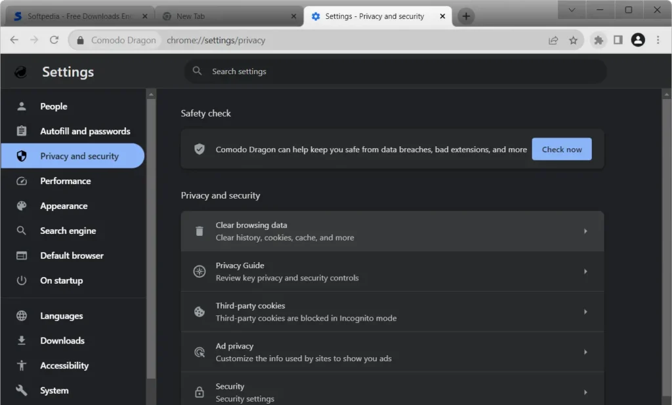Click the profile avatar icon
The height and width of the screenshot is (405, 672).
(637, 40)
